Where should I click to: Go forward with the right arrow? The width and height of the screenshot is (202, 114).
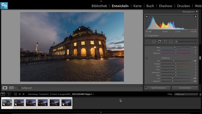tap(23, 94)
